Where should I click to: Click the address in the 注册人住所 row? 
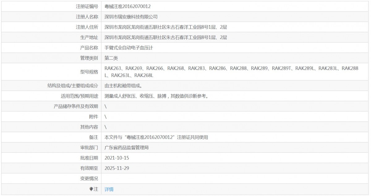point(166,27)
